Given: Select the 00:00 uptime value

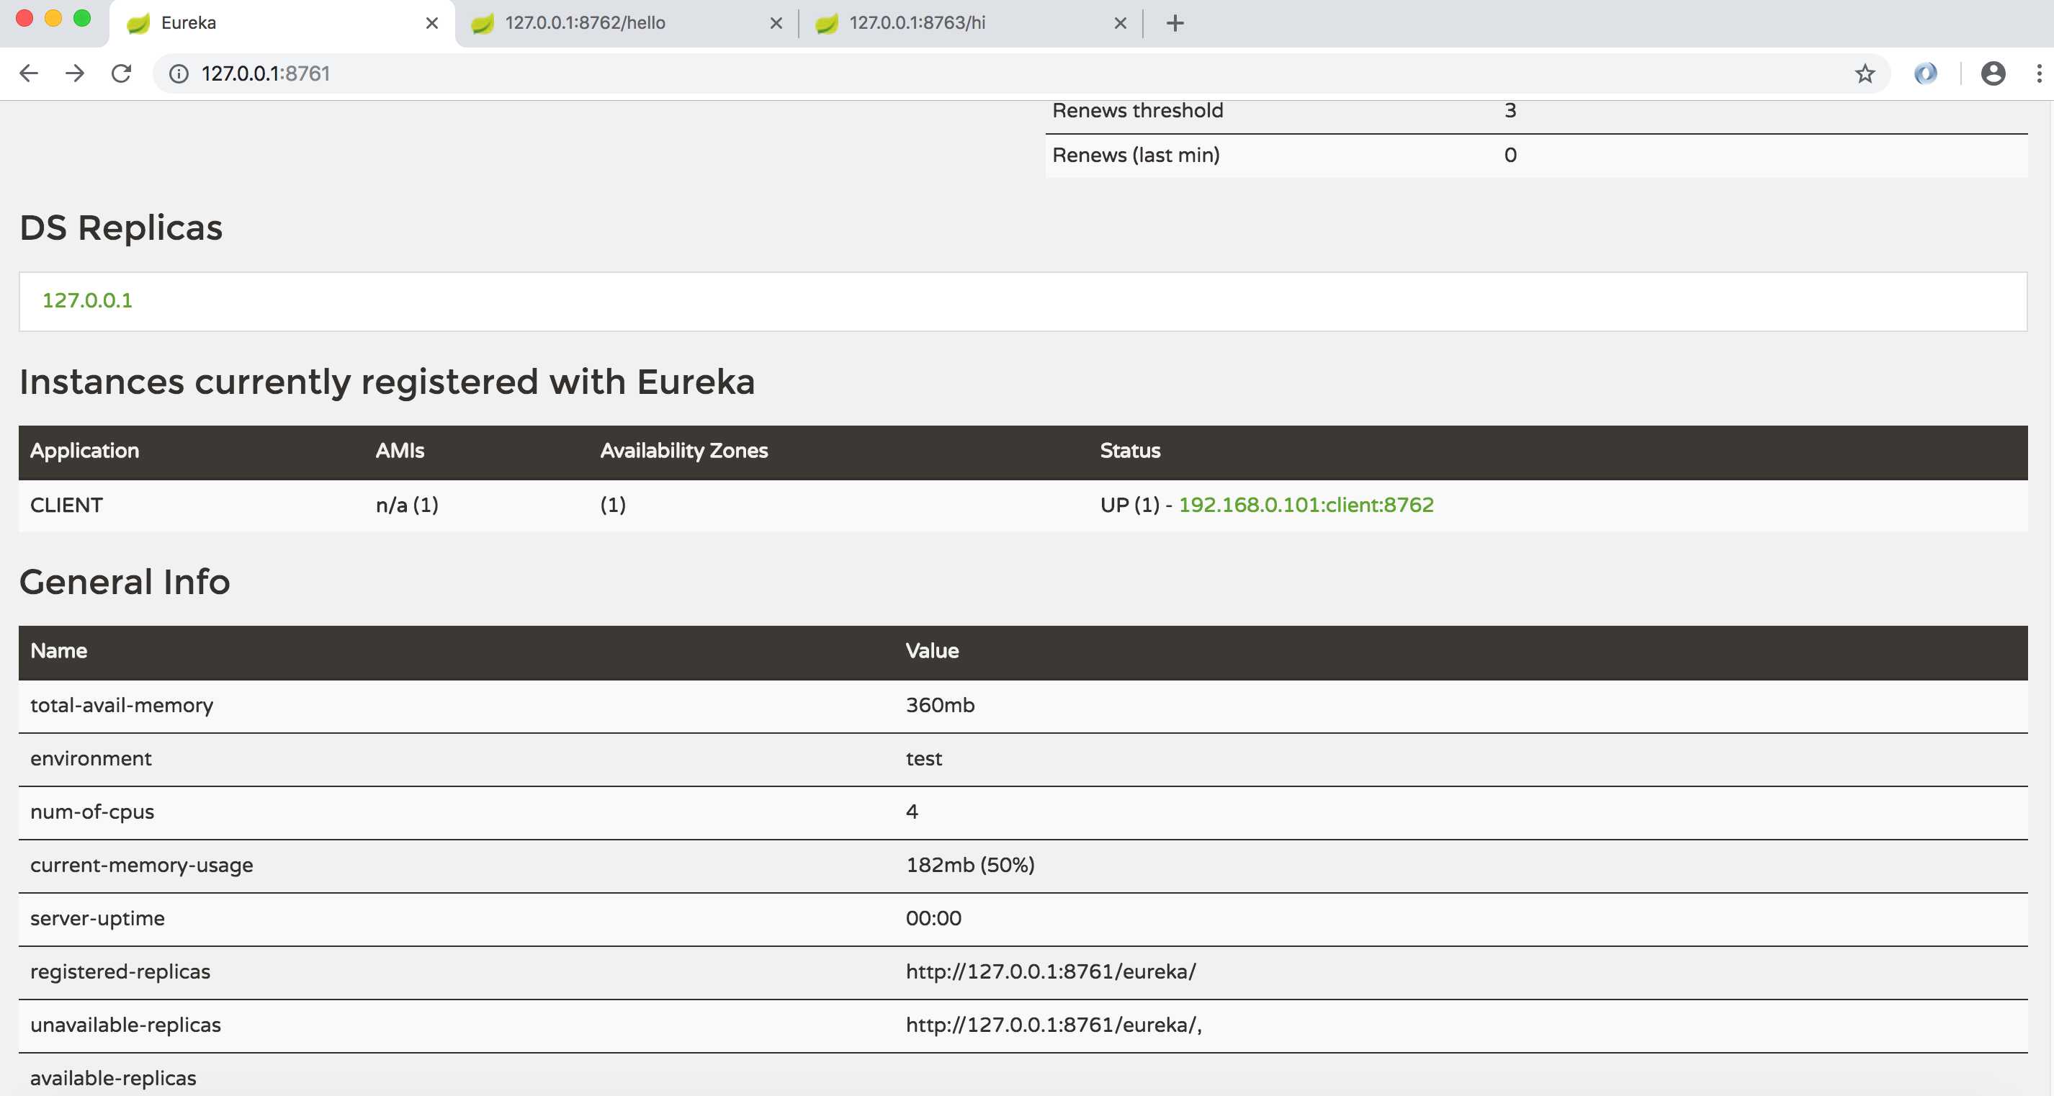Looking at the screenshot, I should point(933,919).
